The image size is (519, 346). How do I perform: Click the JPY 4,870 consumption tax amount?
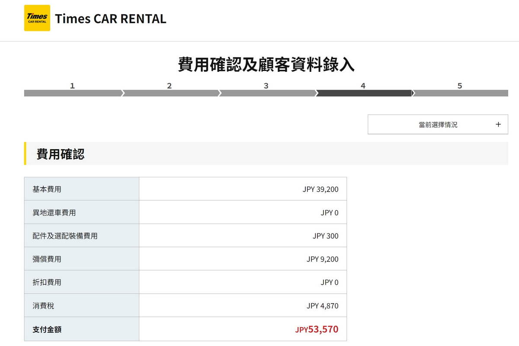point(322,306)
